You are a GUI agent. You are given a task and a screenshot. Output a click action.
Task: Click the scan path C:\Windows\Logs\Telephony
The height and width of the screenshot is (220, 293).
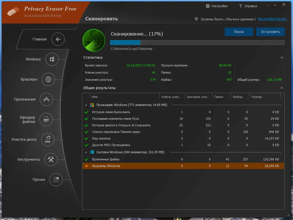point(132,49)
